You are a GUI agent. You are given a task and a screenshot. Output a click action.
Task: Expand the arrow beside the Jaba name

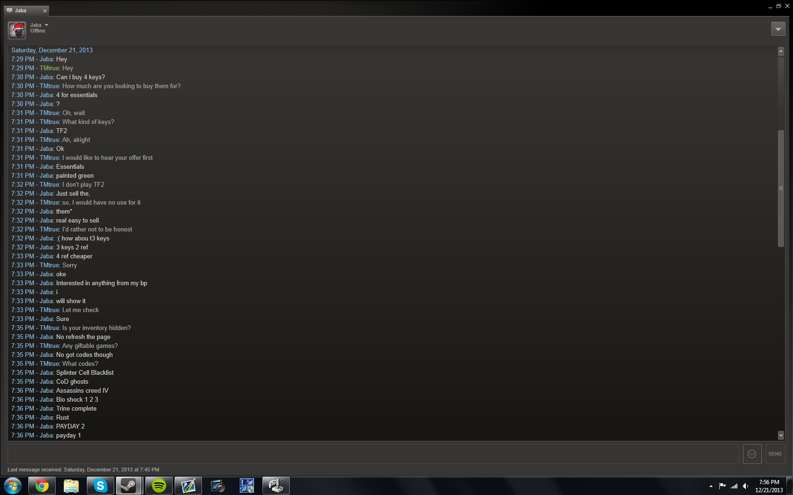point(46,25)
